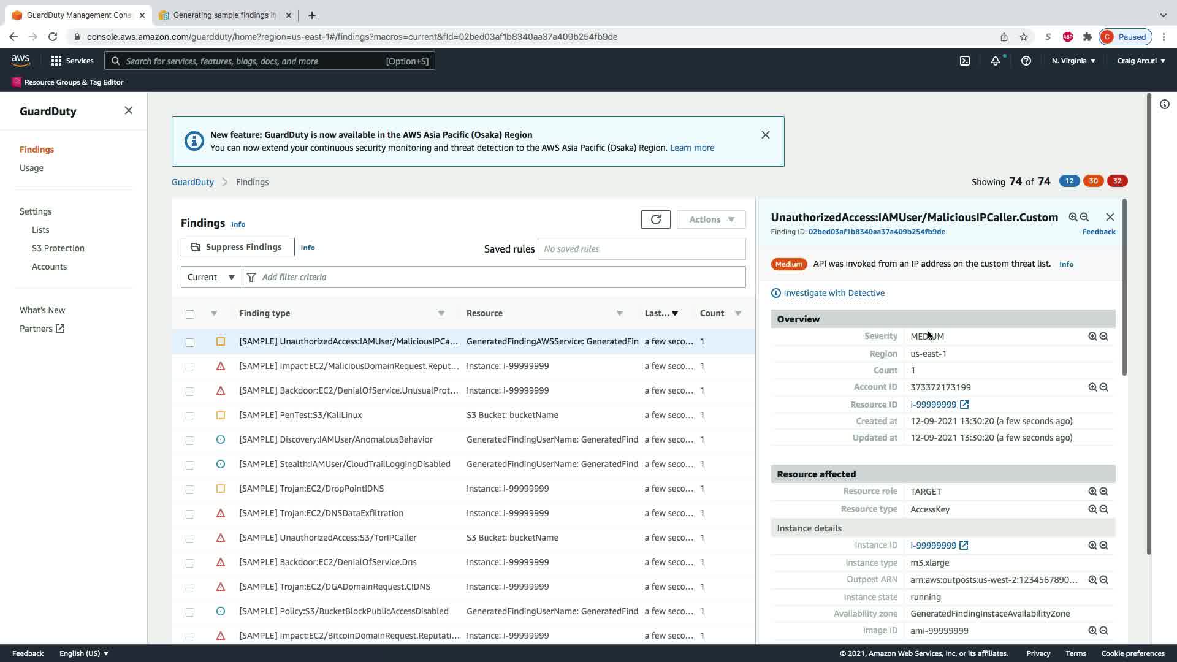Open the N. Virginia region selector

1073,61
